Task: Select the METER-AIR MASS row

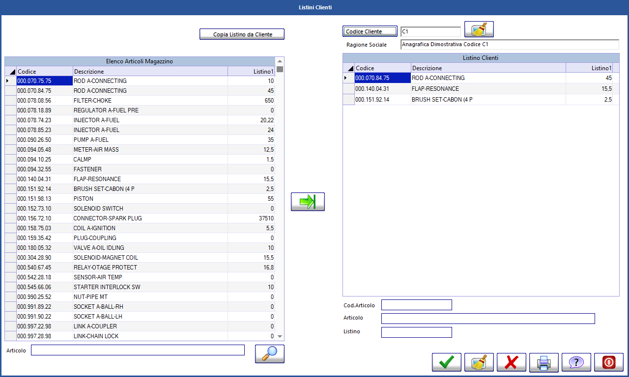Action: (x=140, y=150)
